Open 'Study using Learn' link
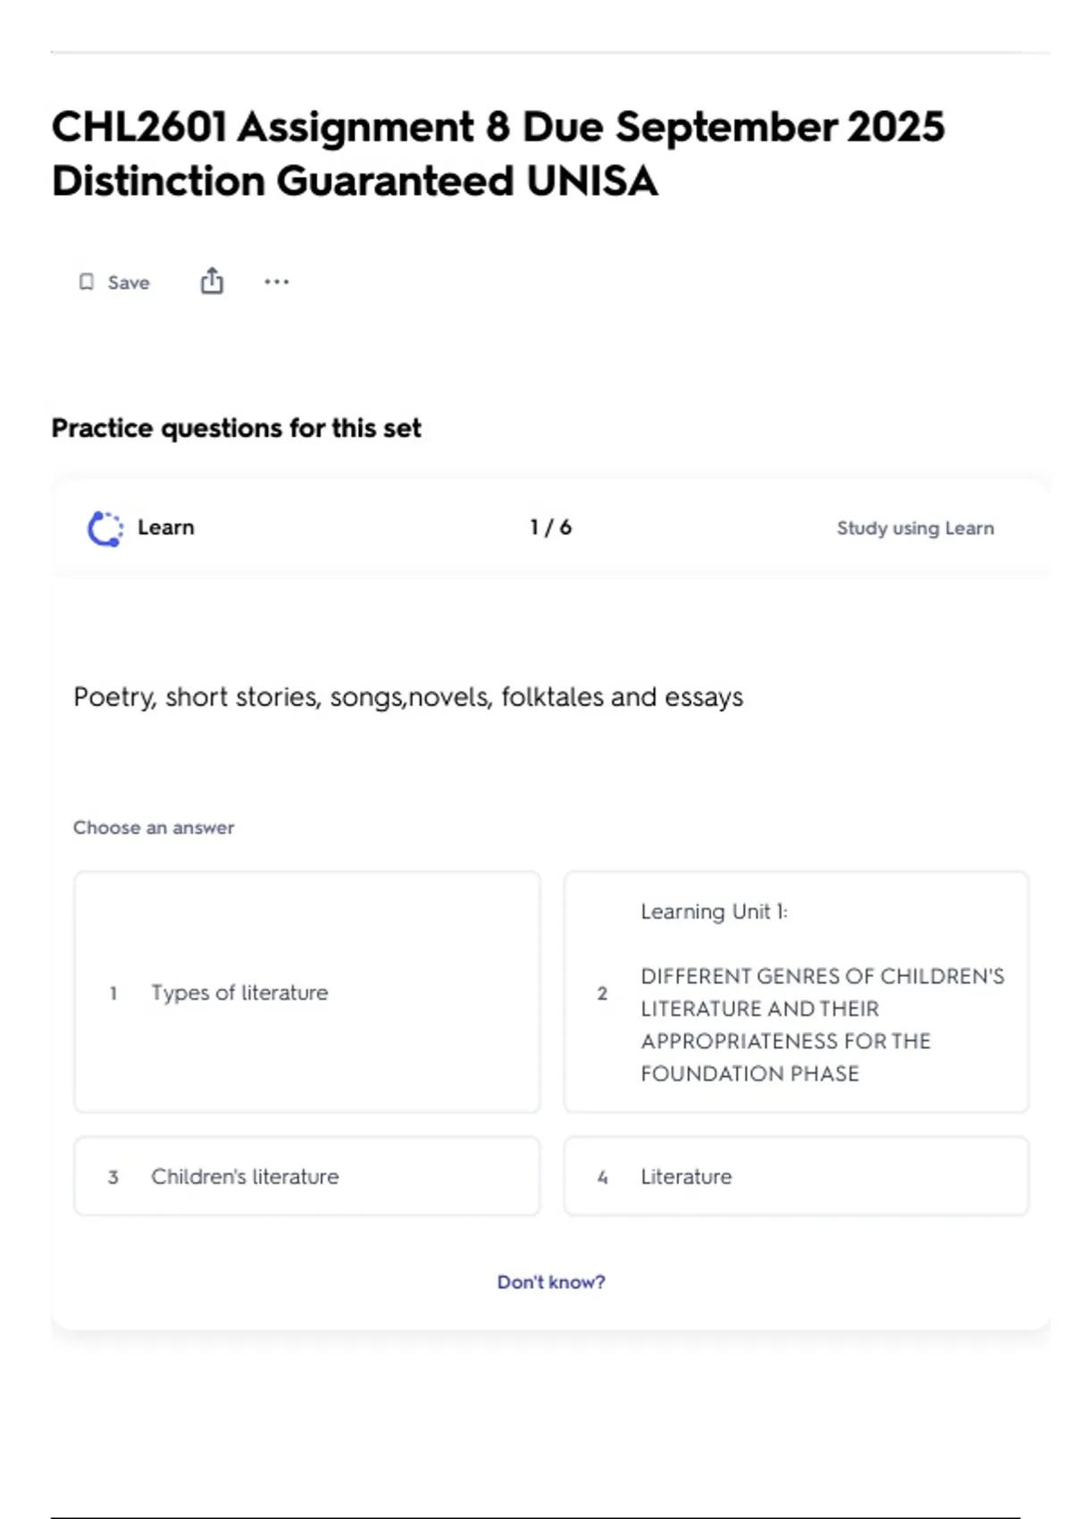The width and height of the screenshot is (1072, 1519). [x=915, y=528]
